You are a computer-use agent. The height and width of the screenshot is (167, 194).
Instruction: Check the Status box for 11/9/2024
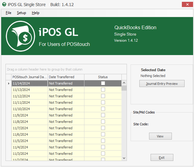103,115
